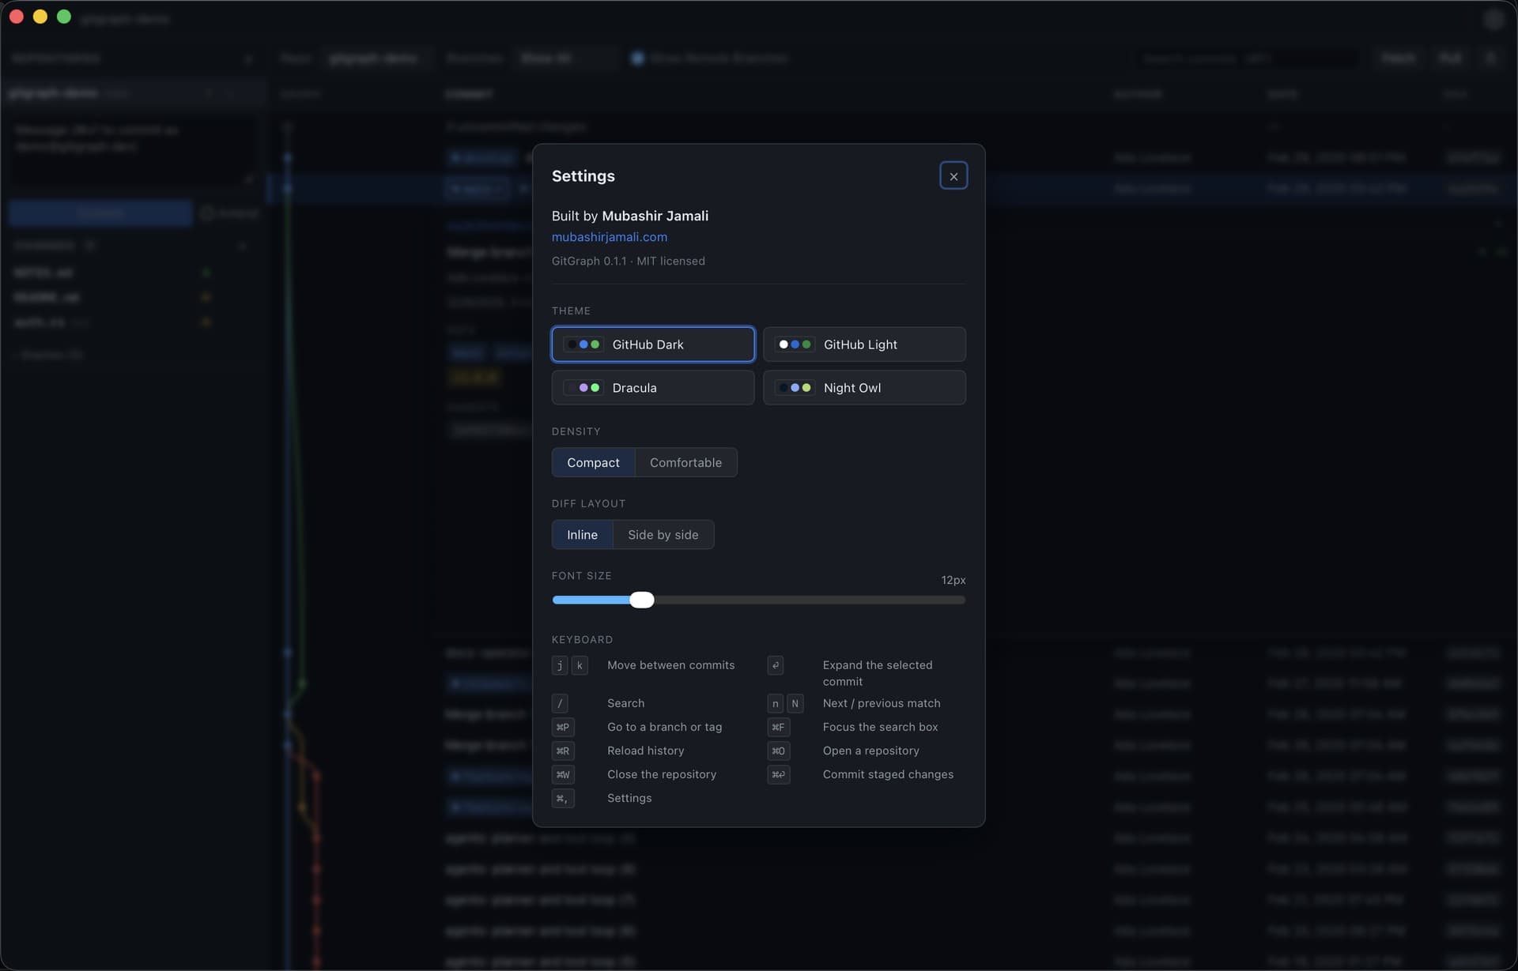Click the Settings dialog title
The height and width of the screenshot is (971, 1518).
[583, 176]
